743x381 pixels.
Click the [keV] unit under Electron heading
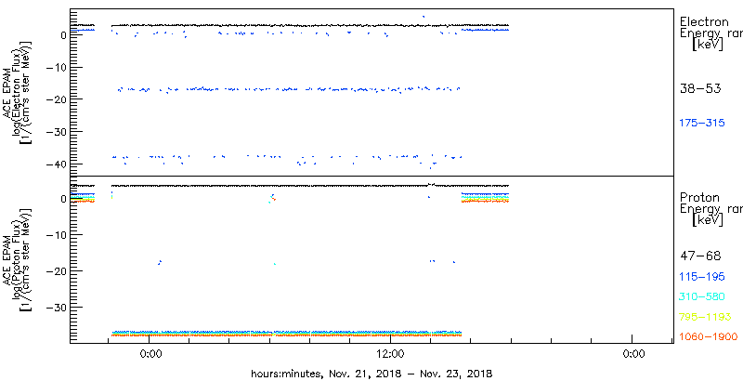(x=708, y=45)
